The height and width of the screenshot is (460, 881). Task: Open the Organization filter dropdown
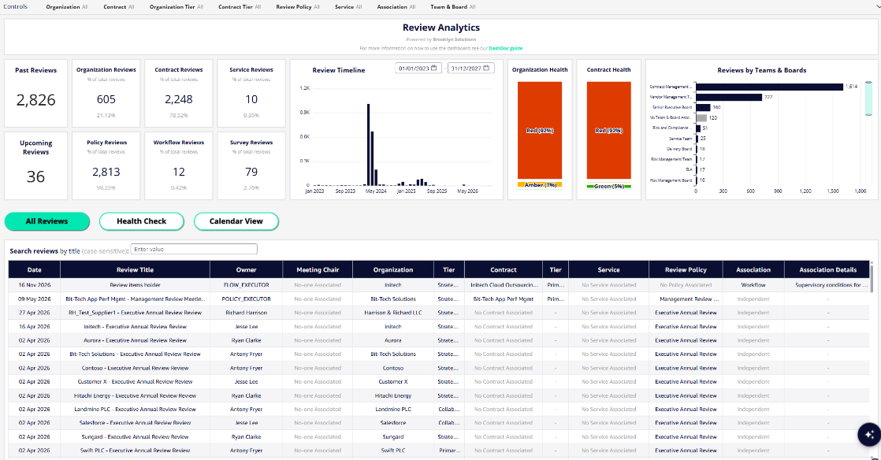[x=66, y=6]
